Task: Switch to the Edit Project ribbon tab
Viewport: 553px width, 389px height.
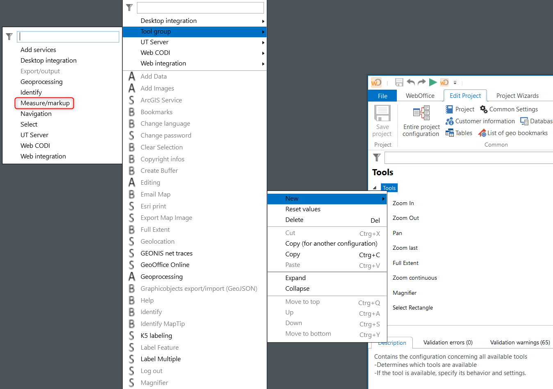Action: (x=465, y=96)
